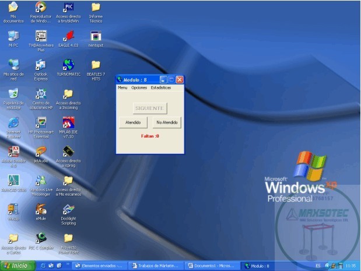The image size is (361, 271).
Task: Click the grayed-out SIGUIENTE button
Action: 150,108
